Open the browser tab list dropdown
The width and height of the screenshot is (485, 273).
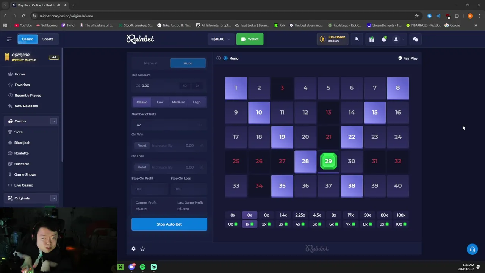(x=5, y=5)
